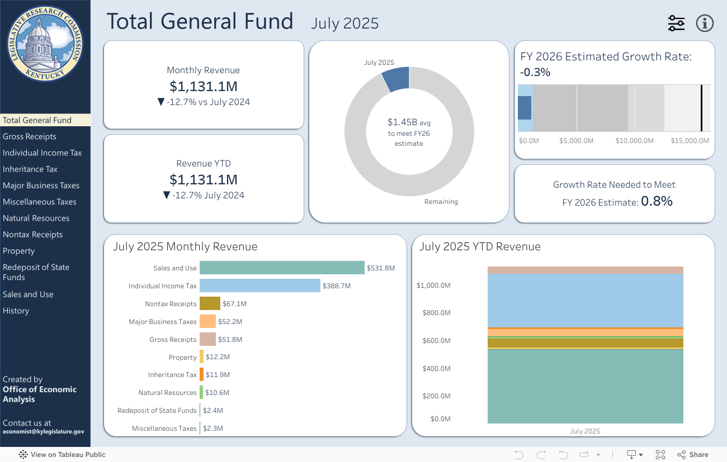Viewport: 727px width, 462px height.
Task: Open the filter settings sliders icon
Action: pyautogui.click(x=676, y=23)
